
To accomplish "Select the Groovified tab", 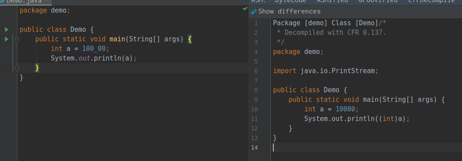I will click(378, 1).
